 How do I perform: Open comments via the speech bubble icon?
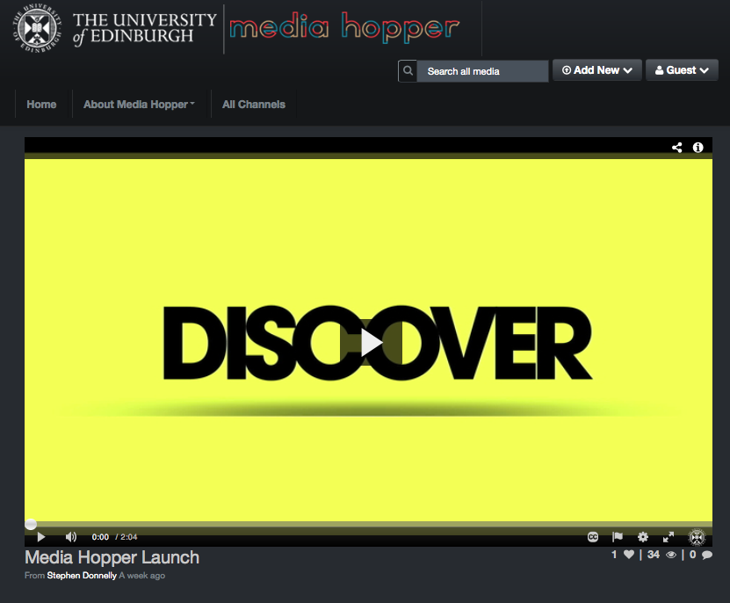(x=707, y=555)
